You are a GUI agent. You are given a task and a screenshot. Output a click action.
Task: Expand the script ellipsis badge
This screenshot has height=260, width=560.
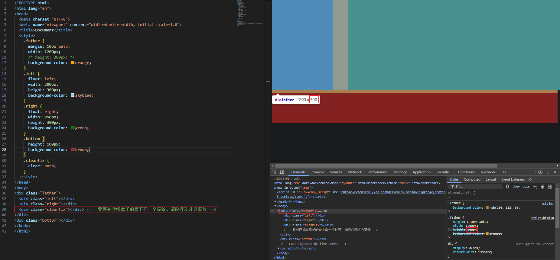click(x=297, y=248)
